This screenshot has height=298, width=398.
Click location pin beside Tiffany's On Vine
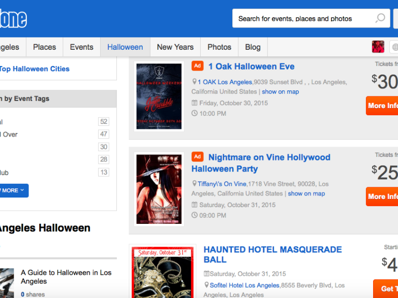tap(194, 183)
